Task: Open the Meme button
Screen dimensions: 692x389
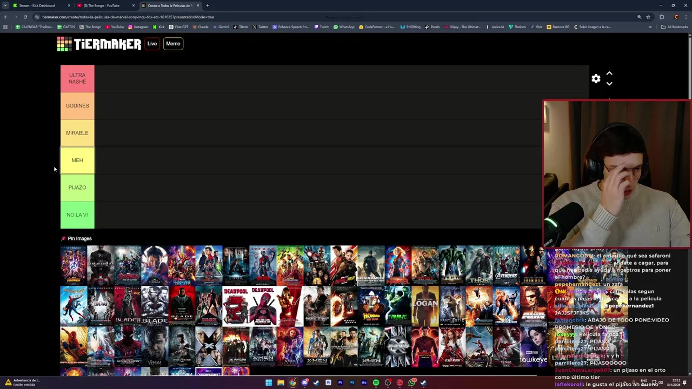Action: [173, 44]
